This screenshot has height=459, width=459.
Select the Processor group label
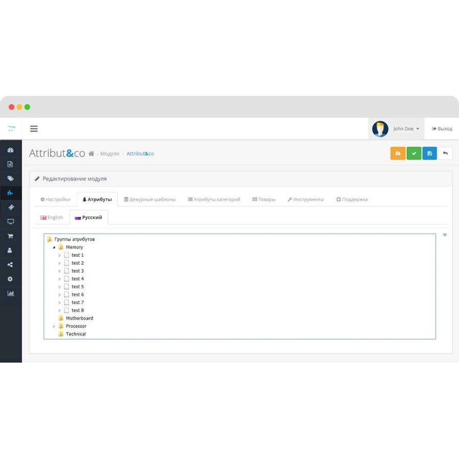pyautogui.click(x=76, y=326)
